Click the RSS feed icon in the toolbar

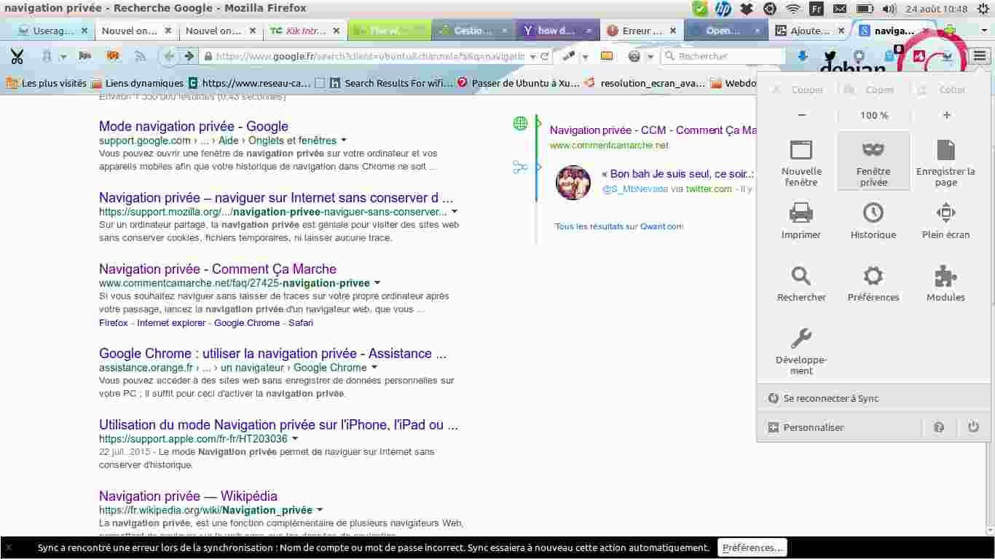141,56
